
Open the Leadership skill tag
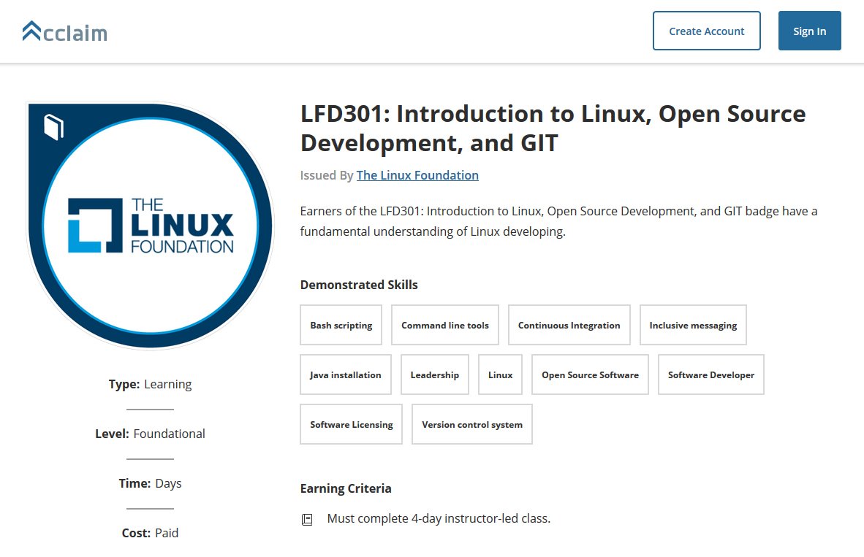tap(435, 374)
